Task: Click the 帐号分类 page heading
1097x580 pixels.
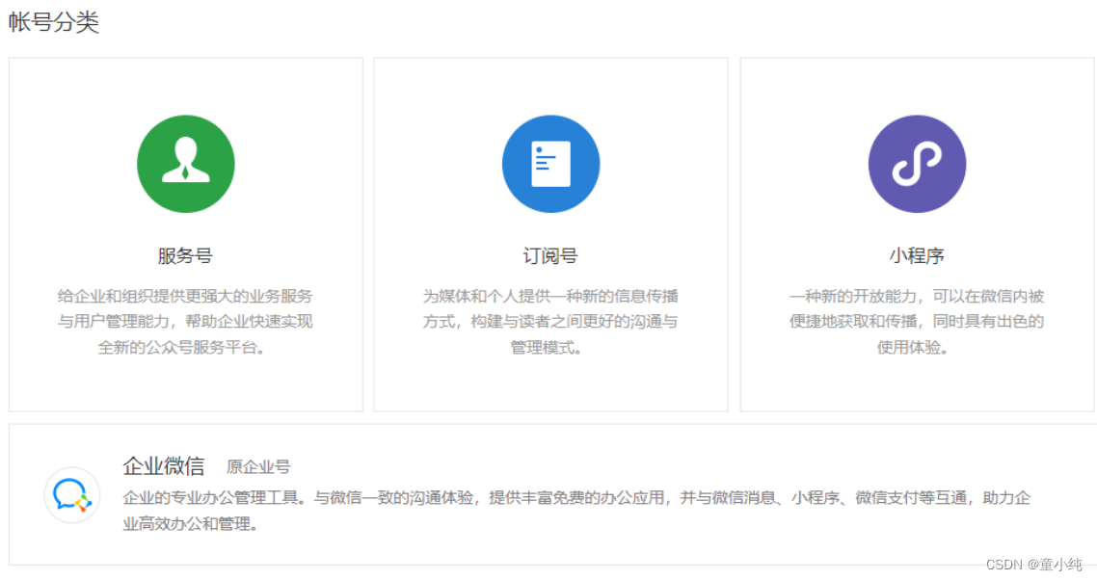Action: [x=53, y=22]
